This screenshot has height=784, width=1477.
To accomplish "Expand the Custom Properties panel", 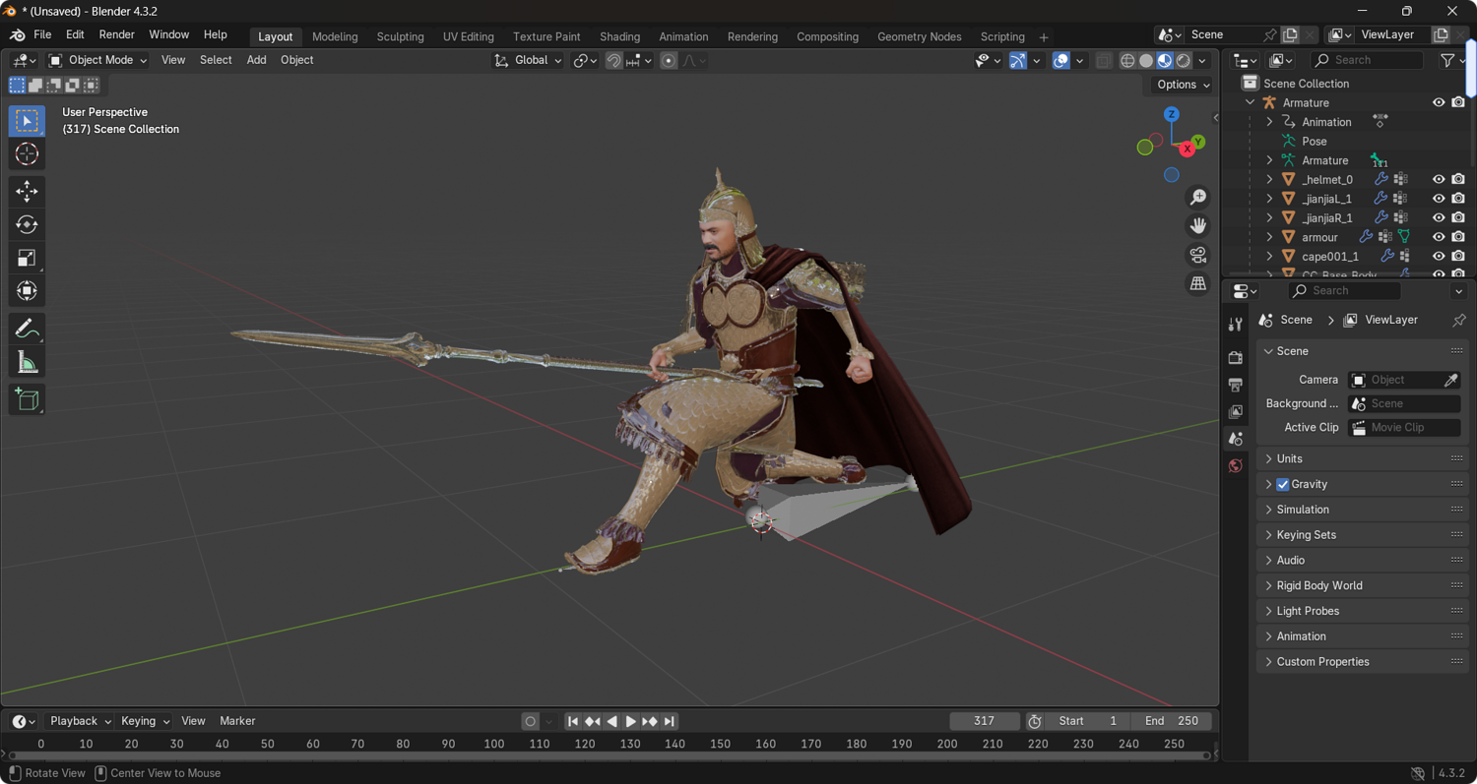I will pos(1361,662).
